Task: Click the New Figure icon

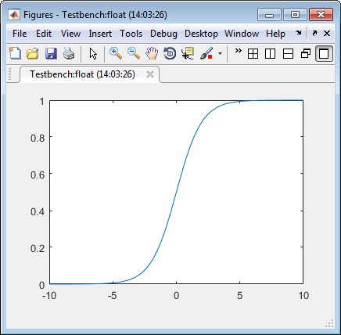Action: [x=15, y=53]
